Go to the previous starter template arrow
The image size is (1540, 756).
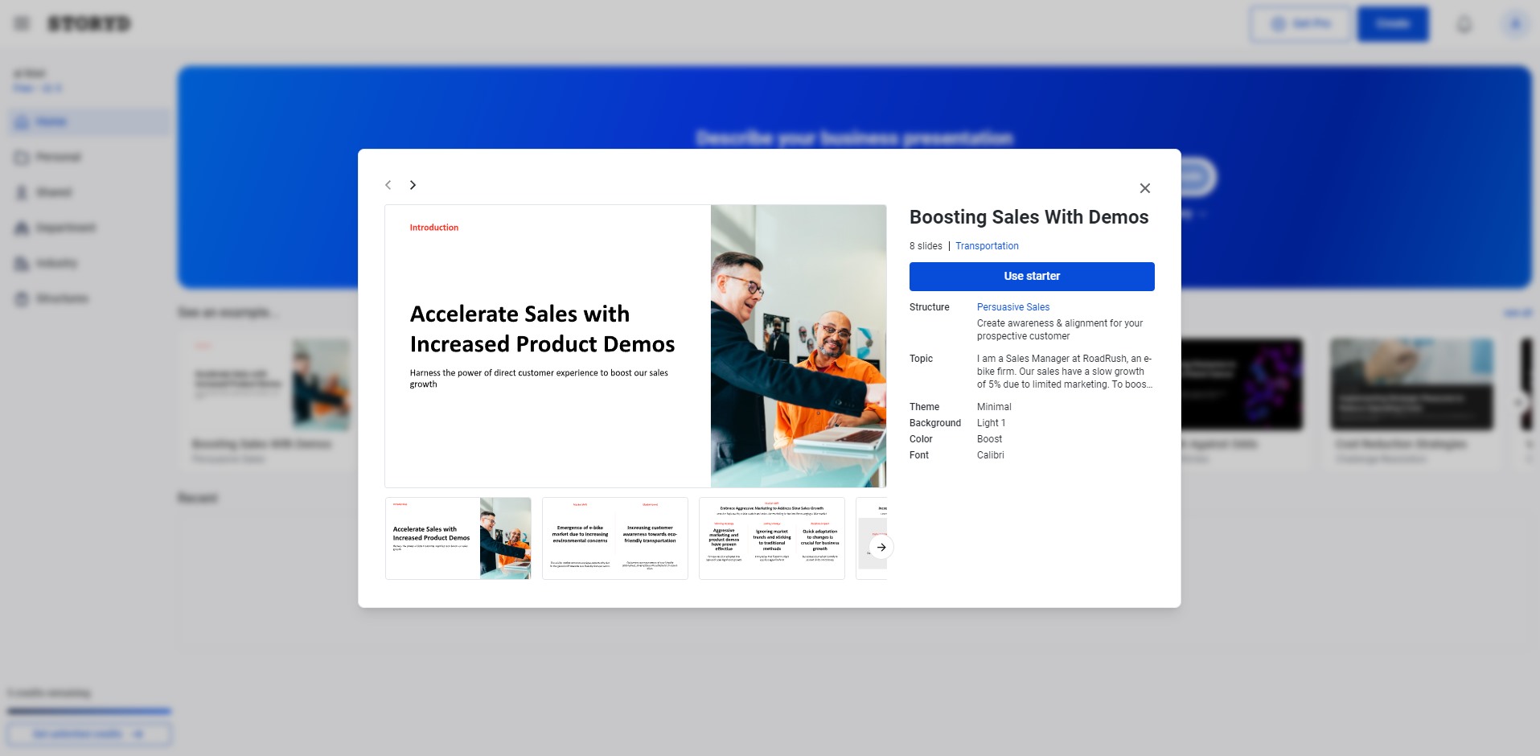point(388,185)
